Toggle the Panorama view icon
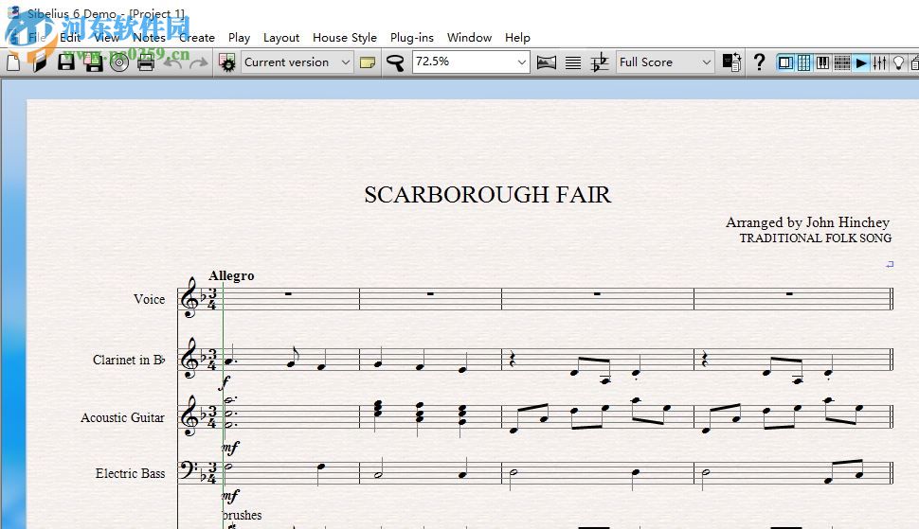This screenshot has height=529, width=919. [547, 62]
